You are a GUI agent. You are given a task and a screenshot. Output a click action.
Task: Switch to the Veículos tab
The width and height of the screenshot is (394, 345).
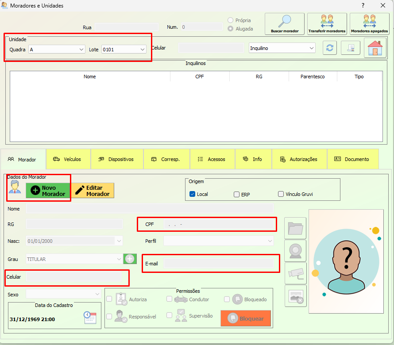click(67, 159)
